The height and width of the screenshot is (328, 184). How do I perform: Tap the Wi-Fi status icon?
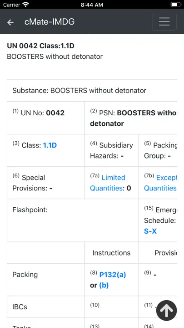click(25, 5)
